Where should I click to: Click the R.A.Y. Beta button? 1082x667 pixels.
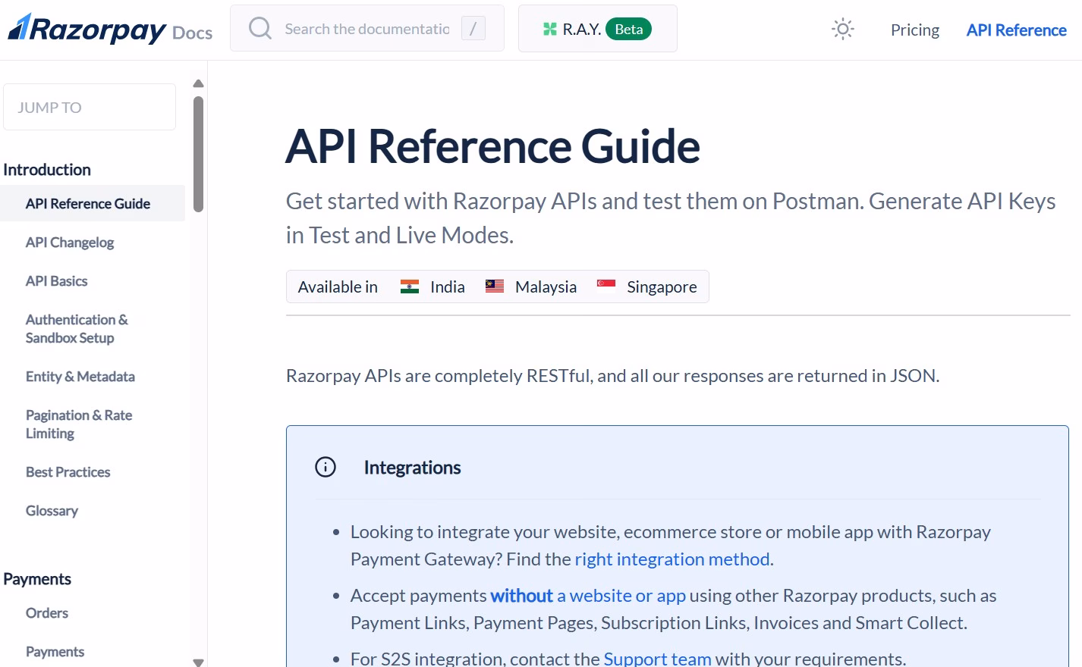click(x=597, y=28)
